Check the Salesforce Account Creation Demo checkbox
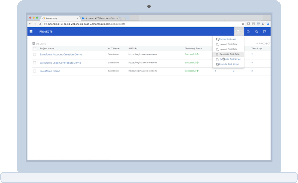This screenshot has height=183, width=298. click(34, 54)
